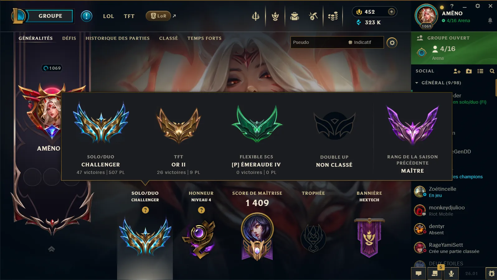Expand the profile banner chevron arrow
Image resolution: width=497 pixels, height=280 pixels.
pyautogui.click(x=52, y=249)
